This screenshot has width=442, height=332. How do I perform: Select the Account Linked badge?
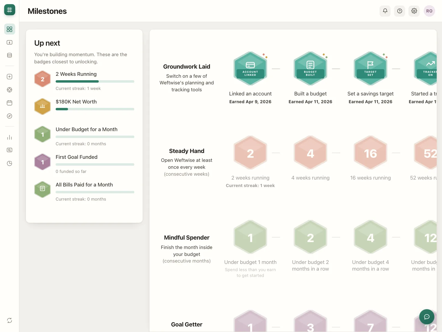coord(250,69)
